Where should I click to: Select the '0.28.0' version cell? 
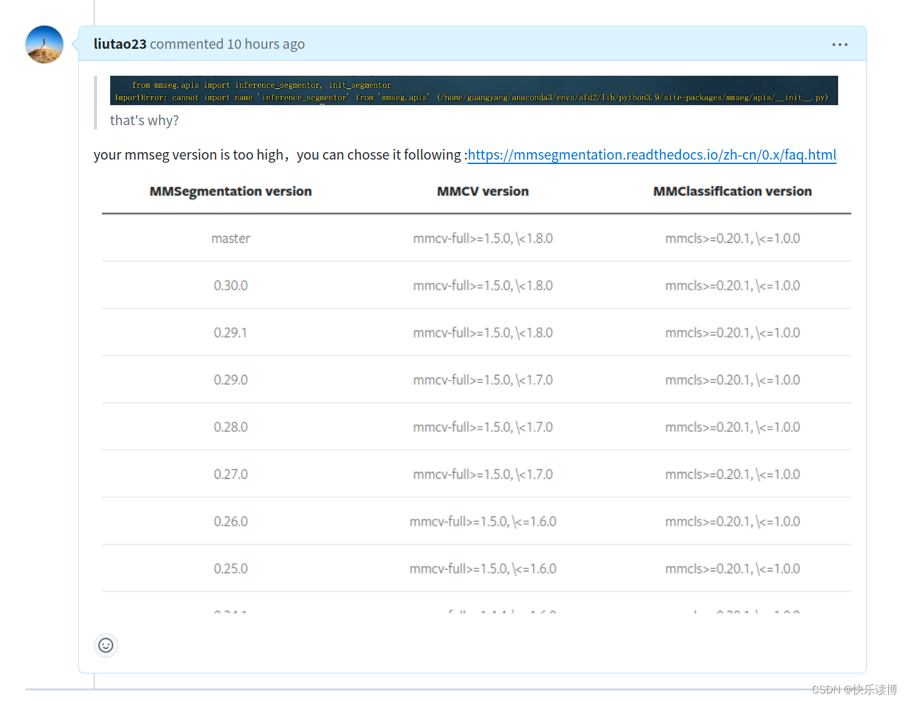click(230, 427)
